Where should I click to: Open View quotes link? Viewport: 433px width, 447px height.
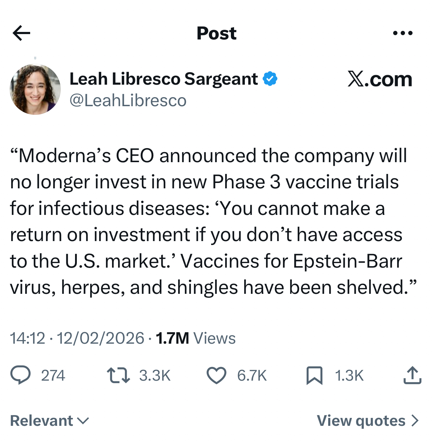coord(361,420)
